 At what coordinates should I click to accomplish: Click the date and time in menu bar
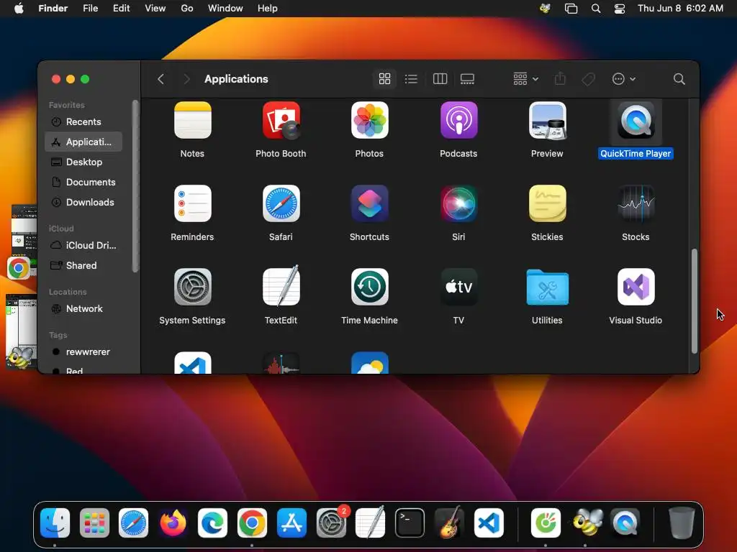pyautogui.click(x=680, y=9)
